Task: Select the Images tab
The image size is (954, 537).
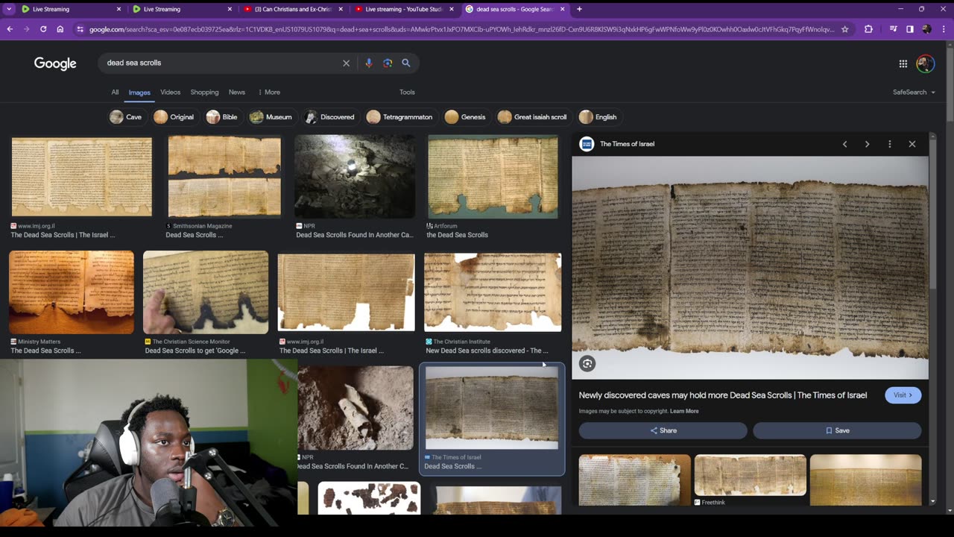Action: [139, 92]
